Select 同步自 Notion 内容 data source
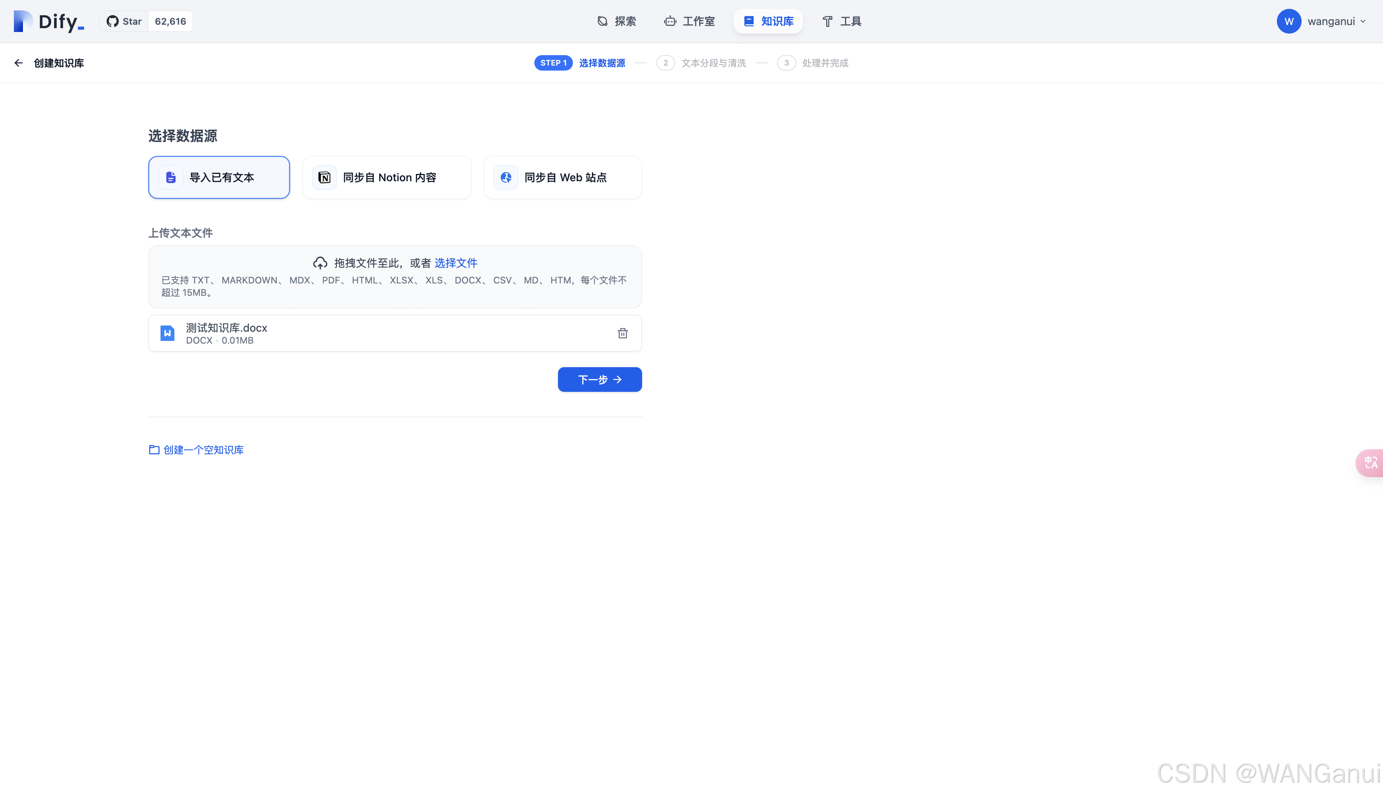This screenshot has width=1383, height=796. pyautogui.click(x=387, y=177)
